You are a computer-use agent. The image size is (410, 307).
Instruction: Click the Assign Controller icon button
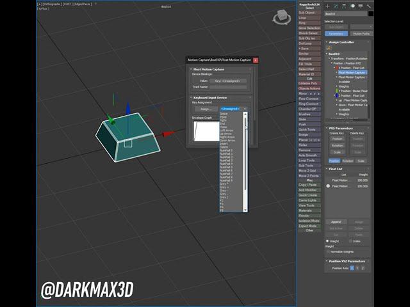coord(329,48)
